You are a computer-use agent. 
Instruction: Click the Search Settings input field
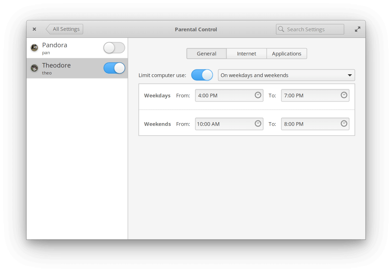coord(310,29)
